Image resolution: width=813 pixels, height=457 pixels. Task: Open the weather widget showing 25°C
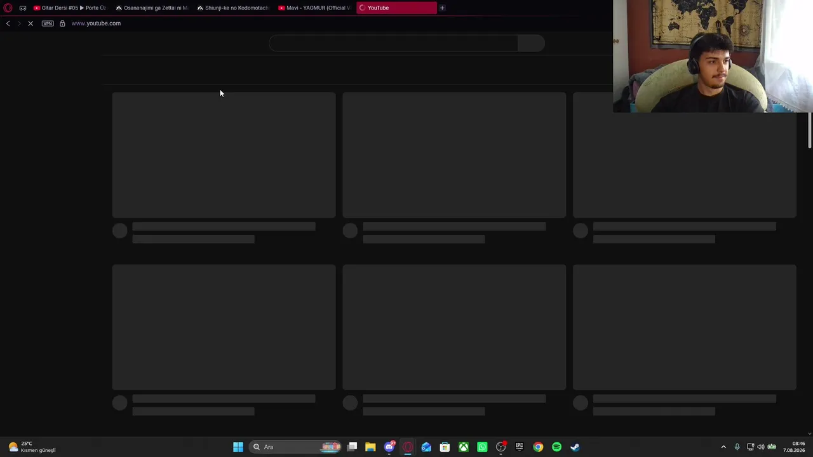32,447
